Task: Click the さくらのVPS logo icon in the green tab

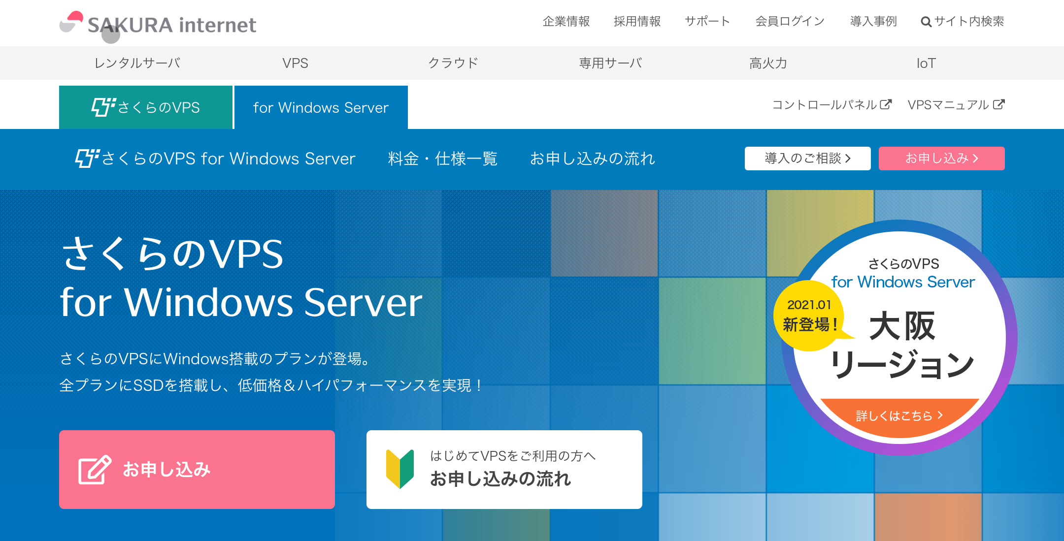Action: [103, 107]
